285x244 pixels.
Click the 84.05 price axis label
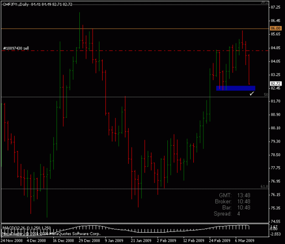point(275,61)
